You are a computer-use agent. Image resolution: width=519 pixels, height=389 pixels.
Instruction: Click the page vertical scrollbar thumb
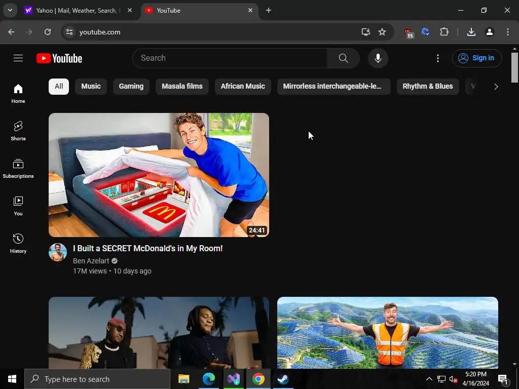coord(514,67)
